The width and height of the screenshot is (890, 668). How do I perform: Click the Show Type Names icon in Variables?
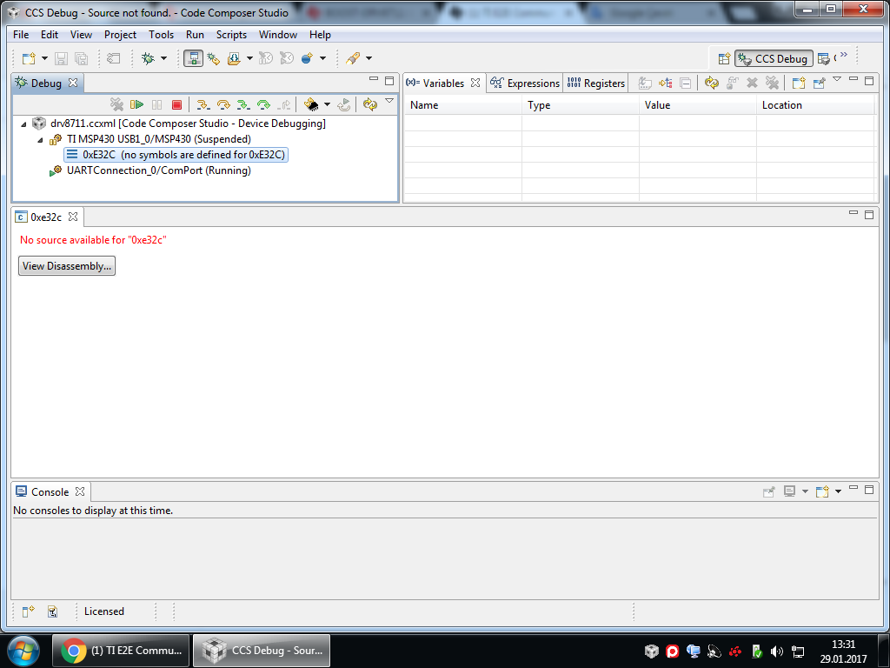point(645,83)
